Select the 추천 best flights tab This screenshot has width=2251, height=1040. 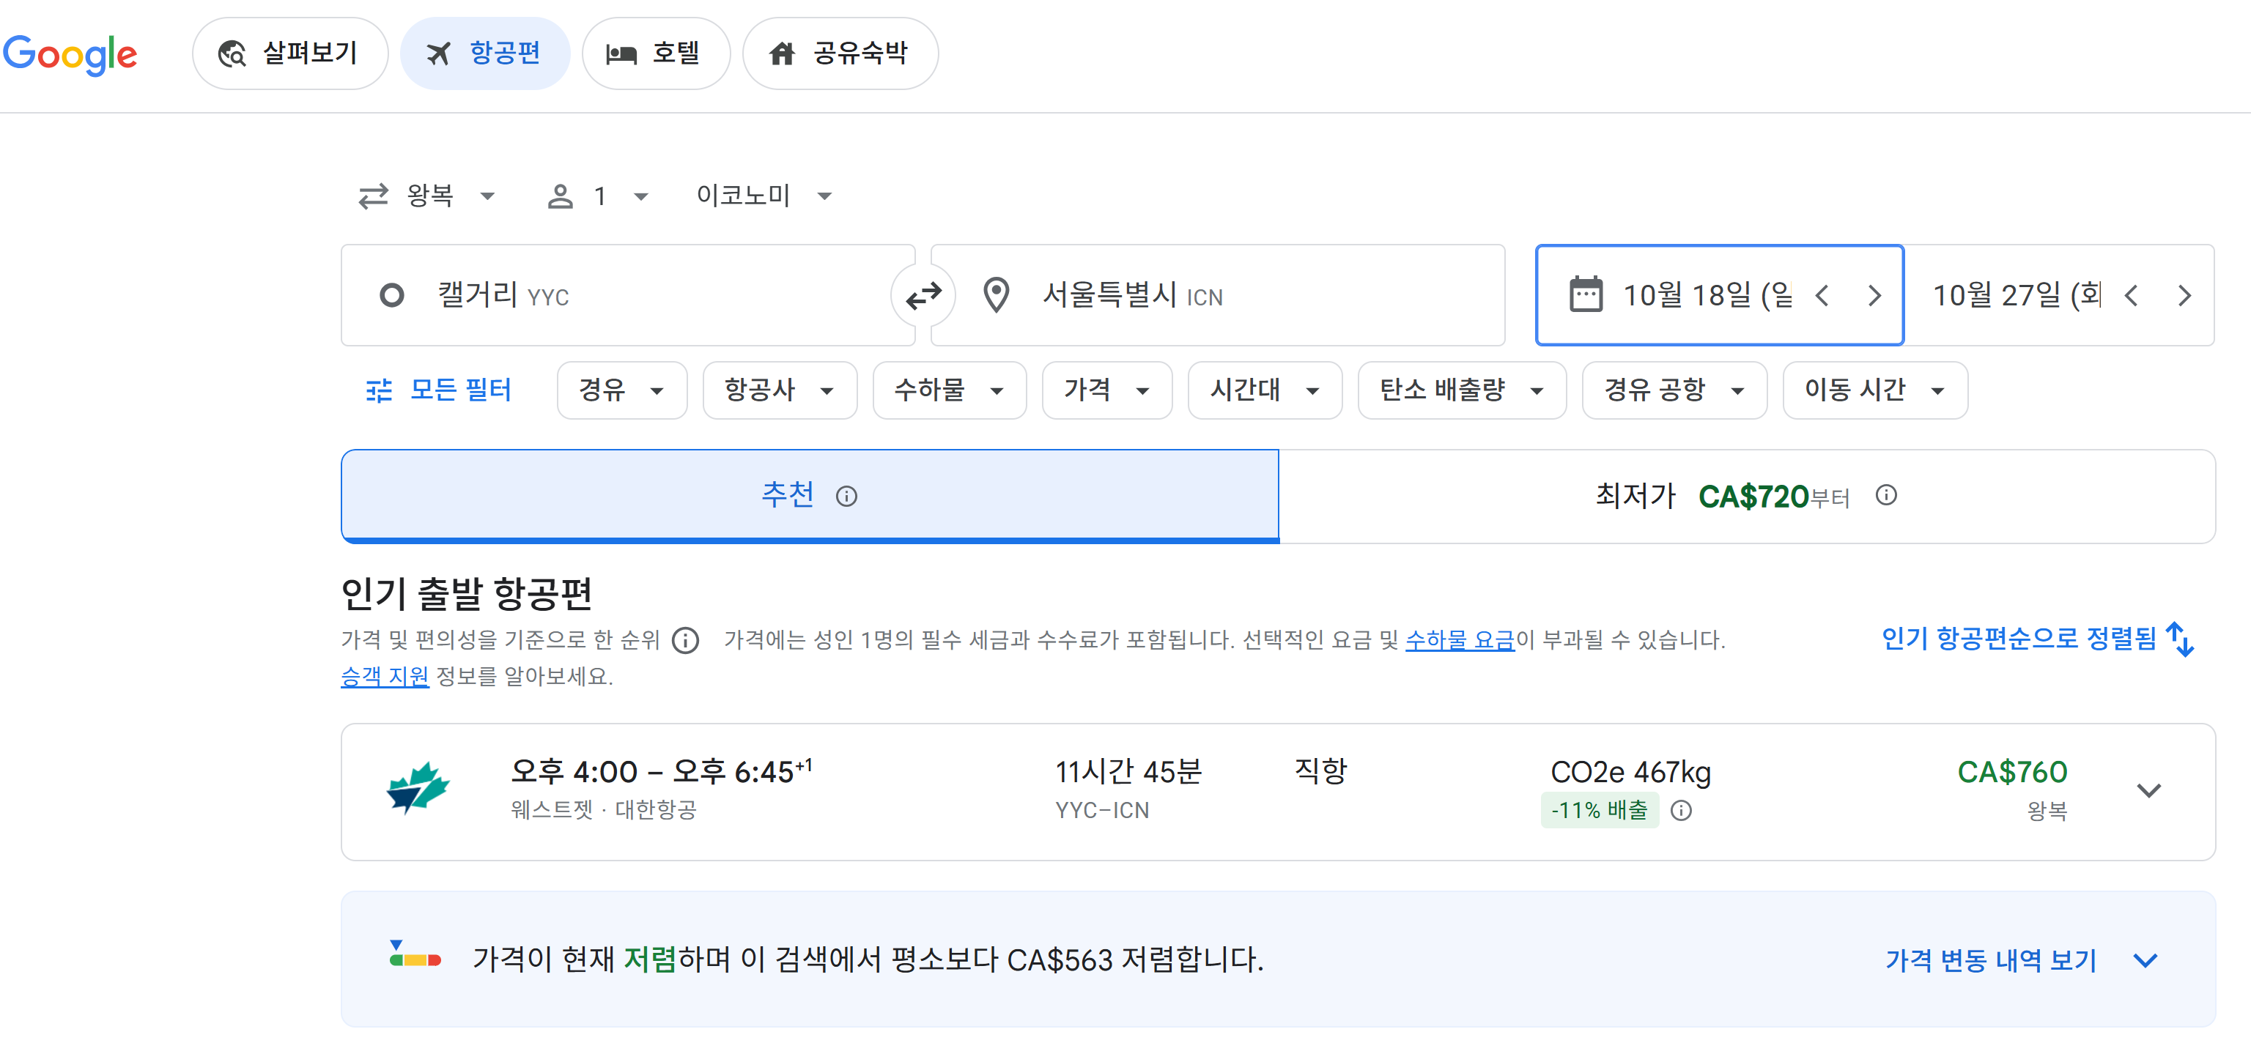pos(810,496)
